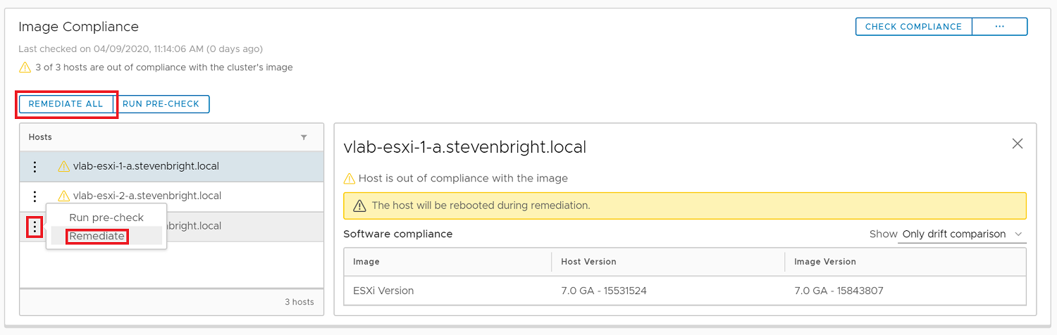Close the vlab-esxi-1-a details panel
This screenshot has height=335, width=1057.
(1017, 144)
